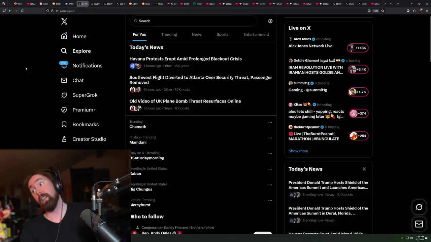
Task: Open the Explore section in the sidebar
Action: 76,51
